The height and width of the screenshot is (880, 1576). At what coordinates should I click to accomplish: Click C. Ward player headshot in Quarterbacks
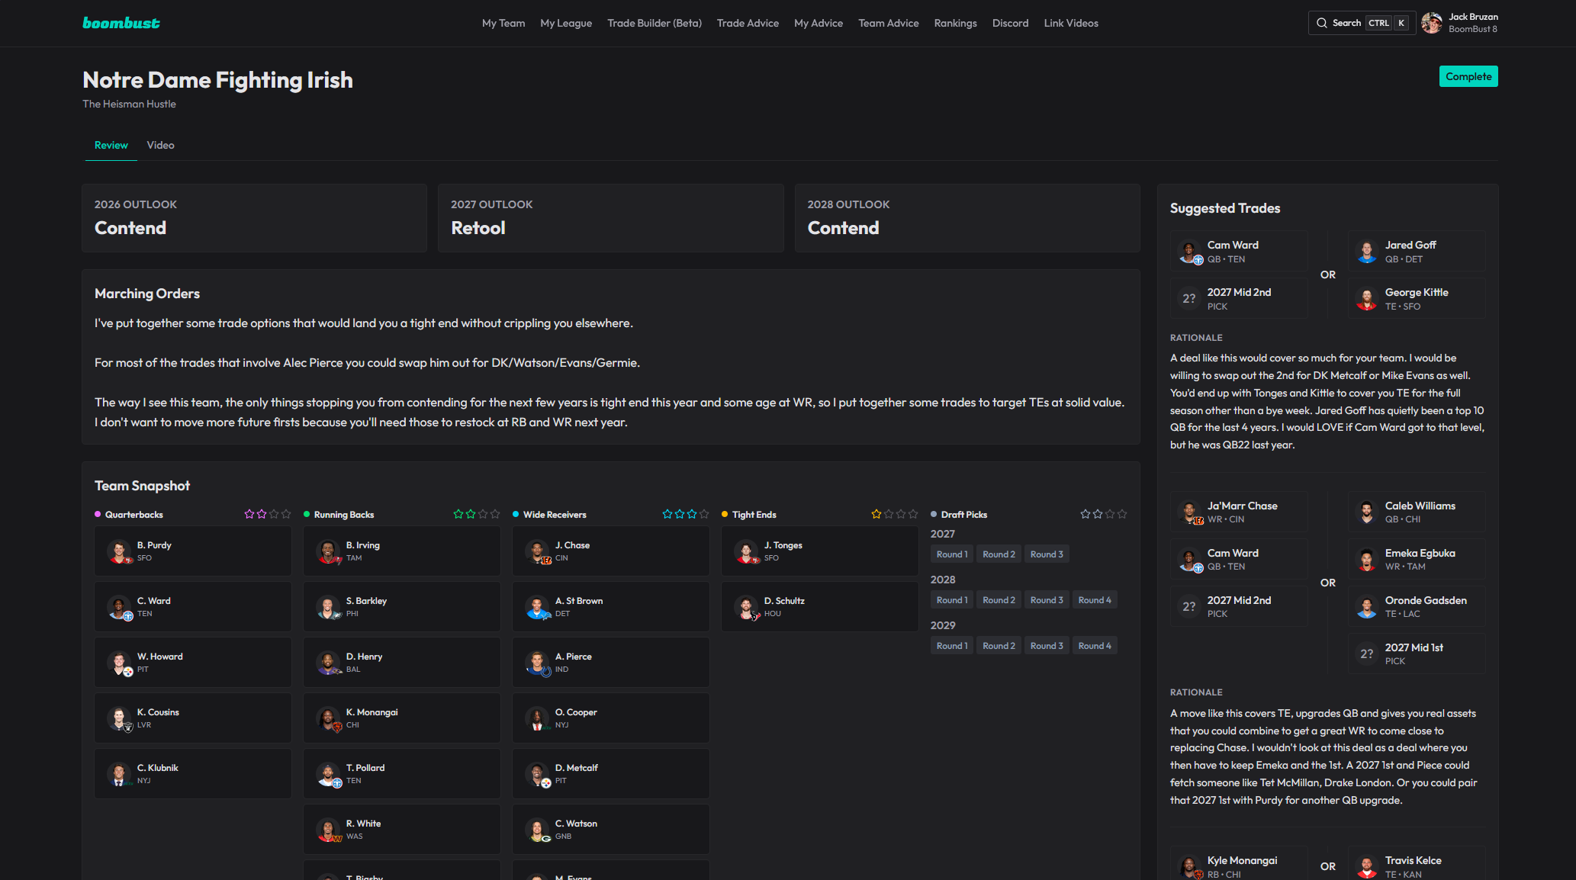click(119, 607)
